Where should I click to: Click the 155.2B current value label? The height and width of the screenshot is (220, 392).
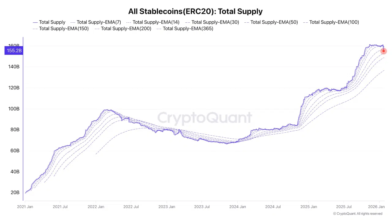[x=14, y=50]
